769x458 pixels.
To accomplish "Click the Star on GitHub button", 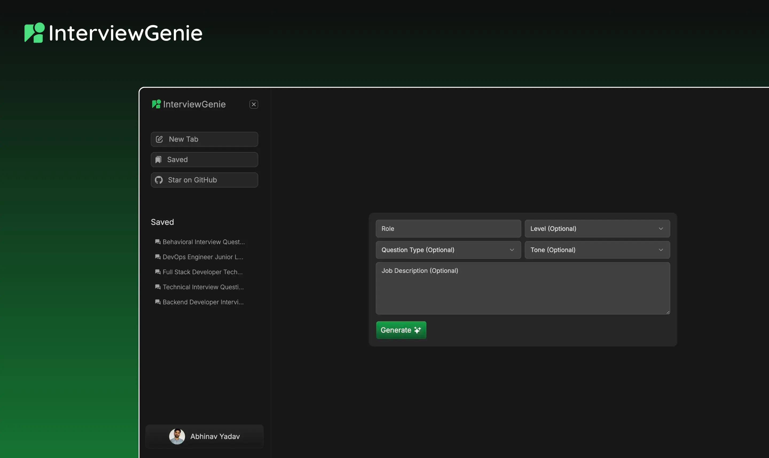I will point(204,180).
